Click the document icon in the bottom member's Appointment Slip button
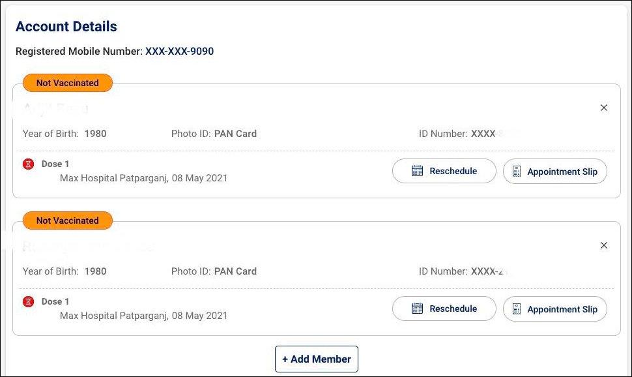The image size is (632, 377). click(517, 309)
